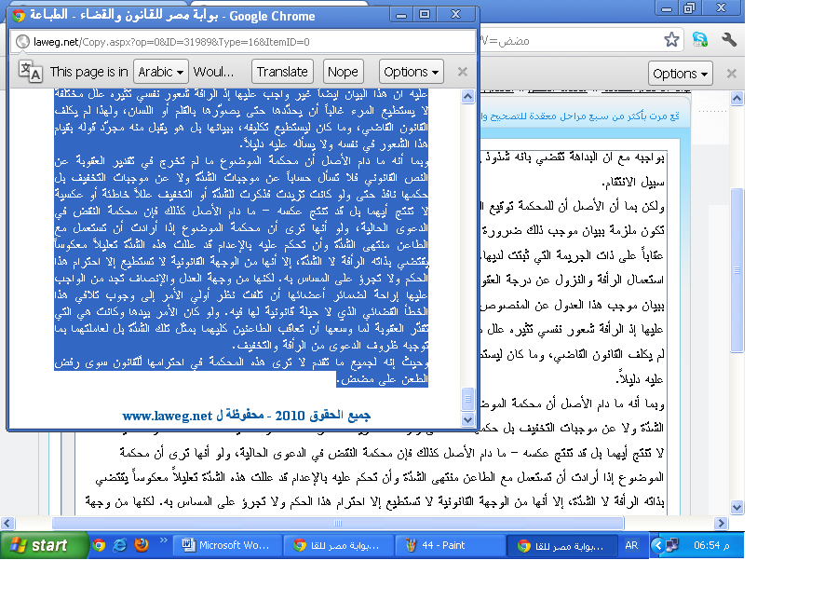Click the Skype extension icon
Screen dimensions: 838x615
699,39
